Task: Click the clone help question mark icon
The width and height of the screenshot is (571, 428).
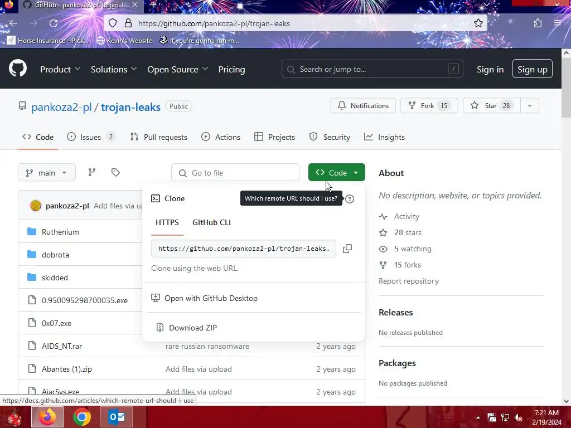Action: tap(350, 199)
